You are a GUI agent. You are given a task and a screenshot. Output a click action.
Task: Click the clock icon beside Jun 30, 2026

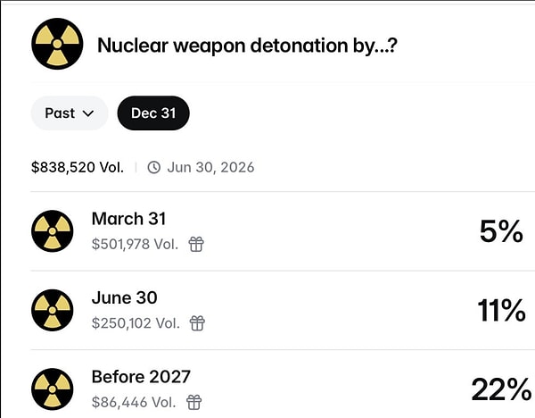(x=153, y=167)
